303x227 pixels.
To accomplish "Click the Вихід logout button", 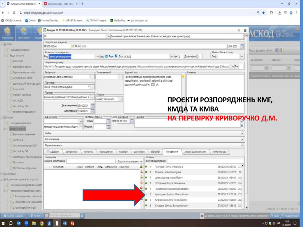I will click(x=275, y=215).
